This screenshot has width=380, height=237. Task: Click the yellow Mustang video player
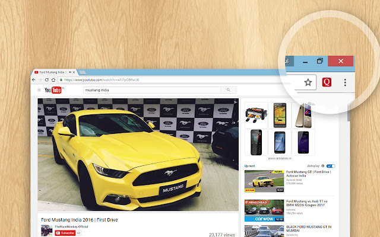(138, 155)
